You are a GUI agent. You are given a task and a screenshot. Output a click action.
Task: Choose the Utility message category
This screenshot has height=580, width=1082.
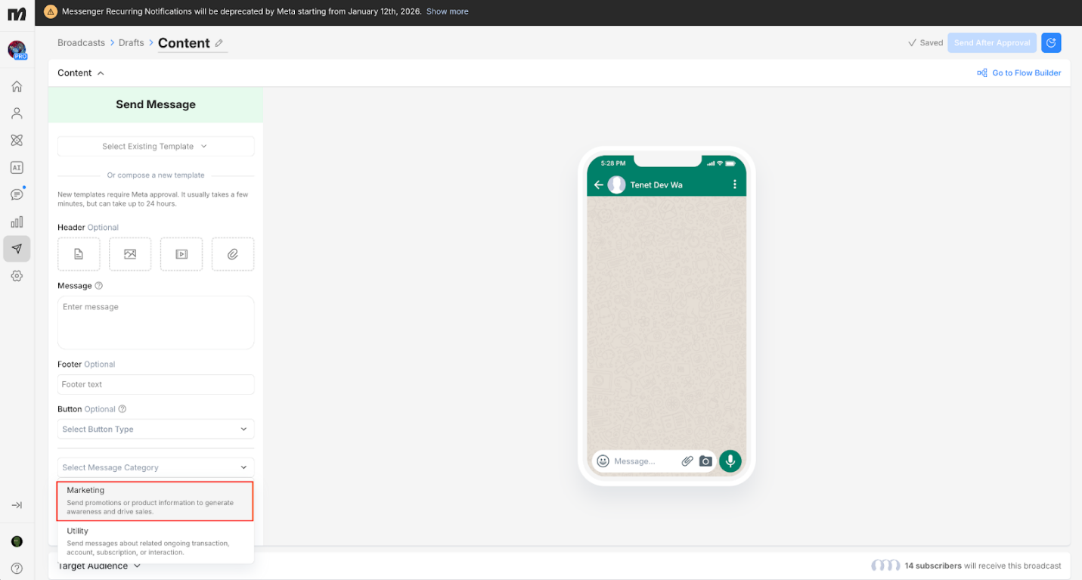tap(155, 541)
